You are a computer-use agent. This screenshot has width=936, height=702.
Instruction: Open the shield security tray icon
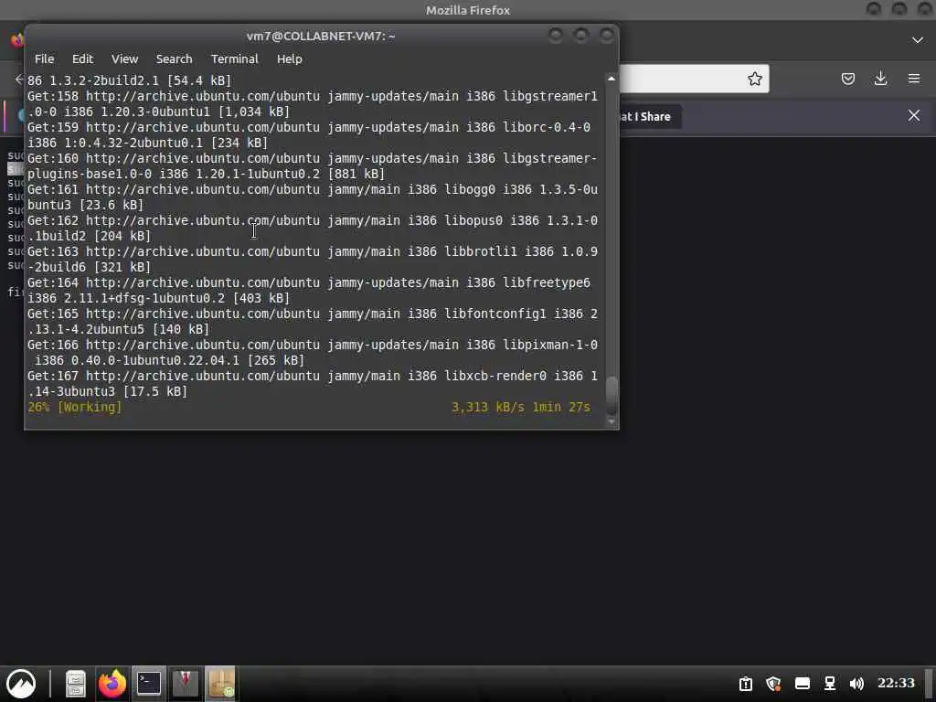(773, 684)
